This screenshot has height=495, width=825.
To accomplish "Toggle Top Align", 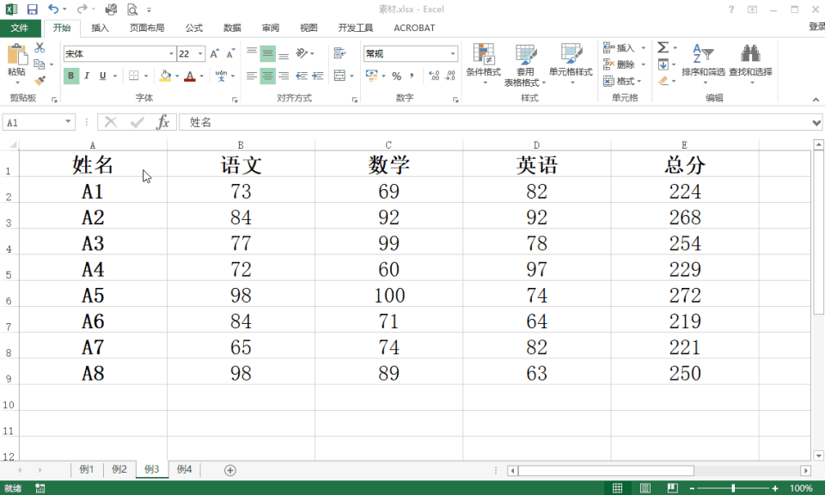I will click(252, 53).
